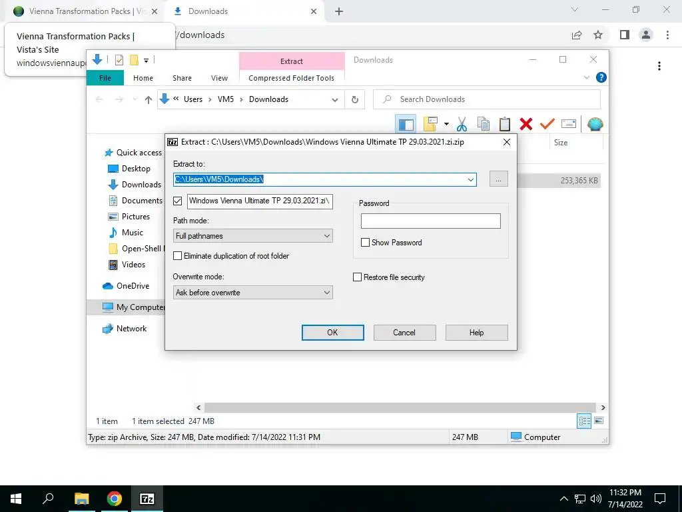Select the Compressed Folder Tools tab
Image resolution: width=682 pixels, height=512 pixels.
pos(292,78)
